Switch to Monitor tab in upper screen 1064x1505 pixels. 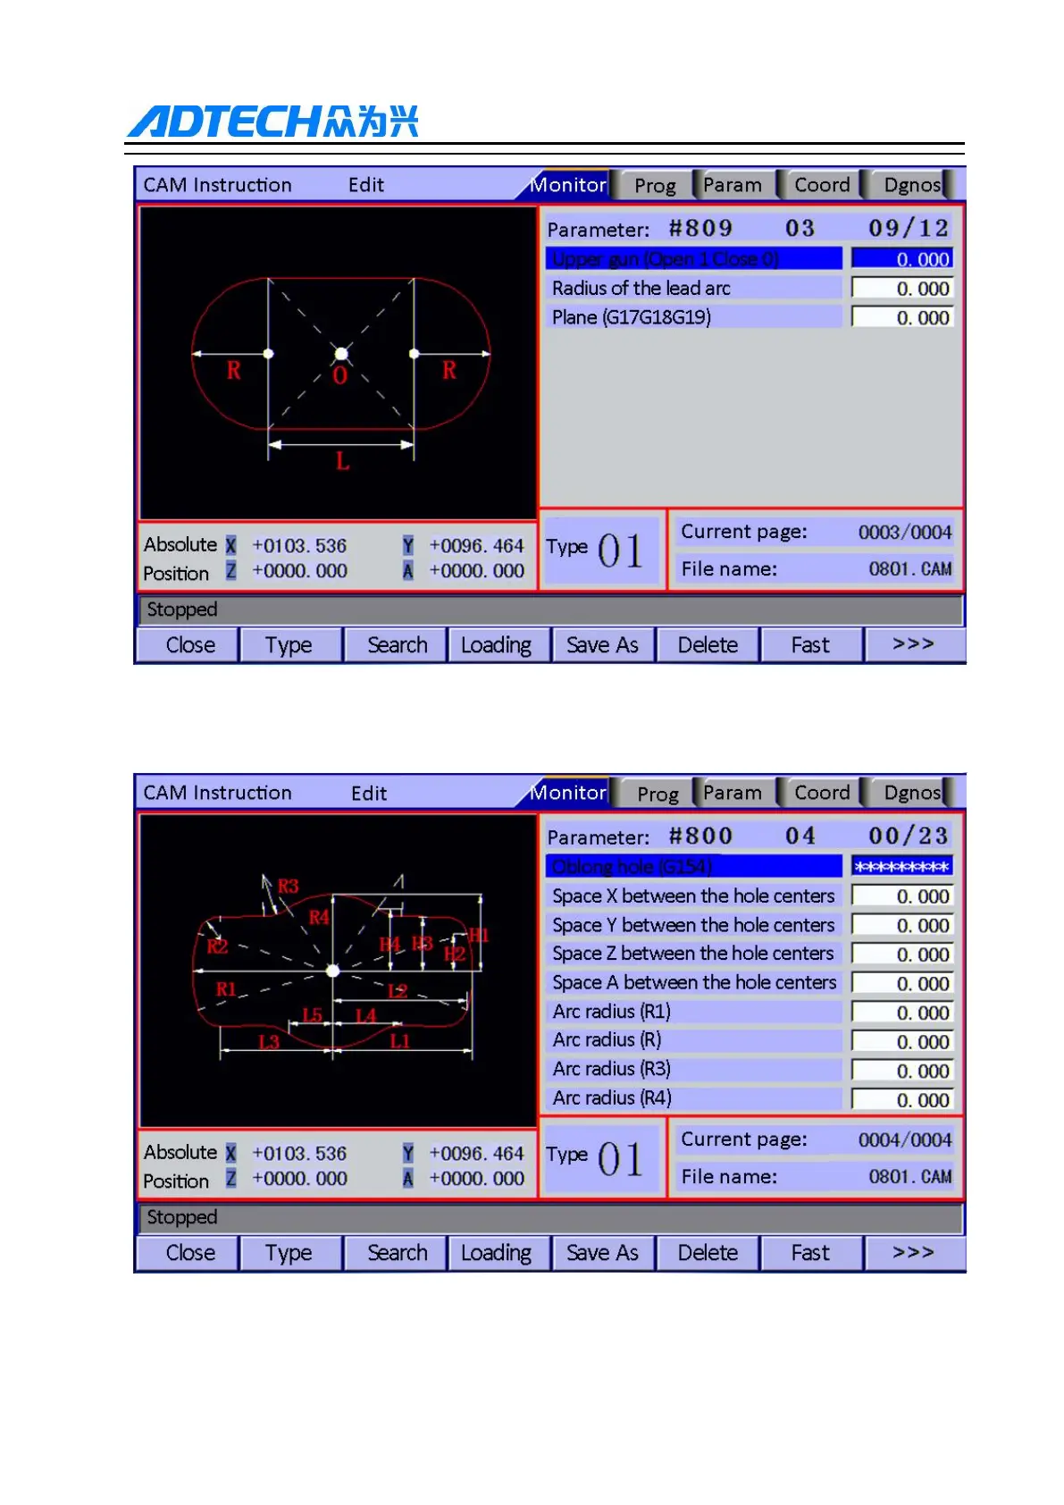(567, 185)
